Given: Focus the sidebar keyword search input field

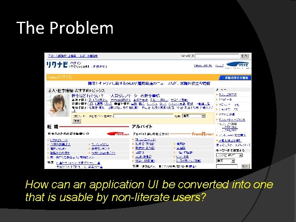Looking at the screenshot, I should pyautogui.click(x=227, y=166).
